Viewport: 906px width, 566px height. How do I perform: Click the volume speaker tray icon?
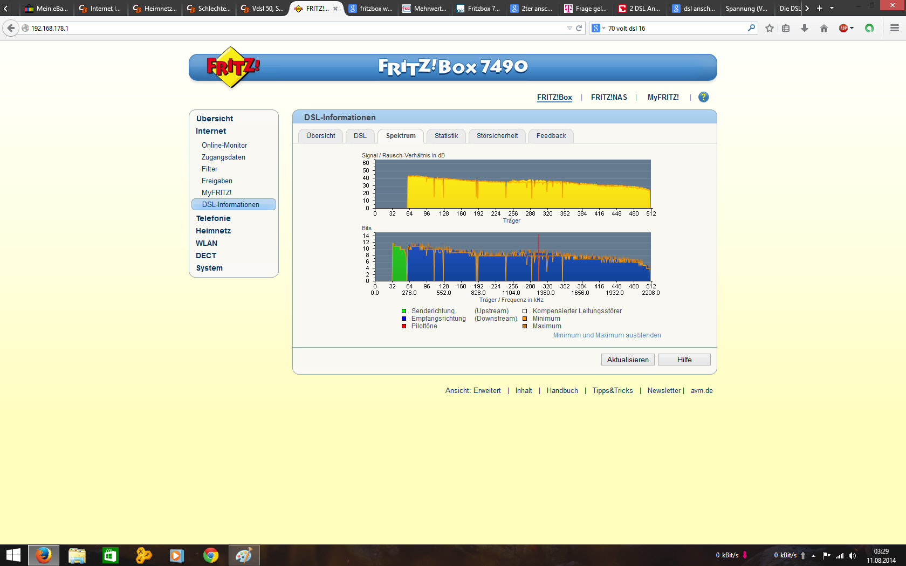[x=853, y=555]
